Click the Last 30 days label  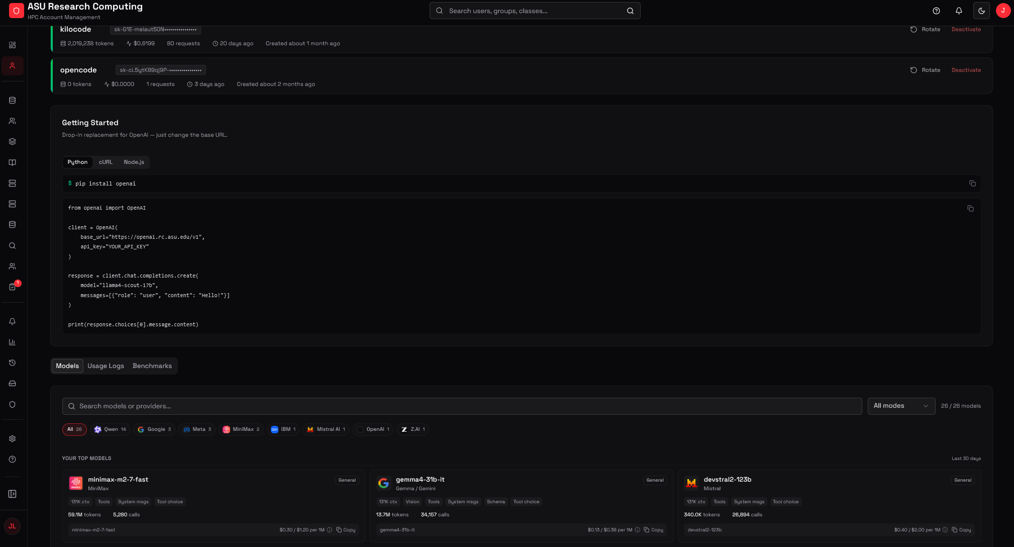(966, 459)
